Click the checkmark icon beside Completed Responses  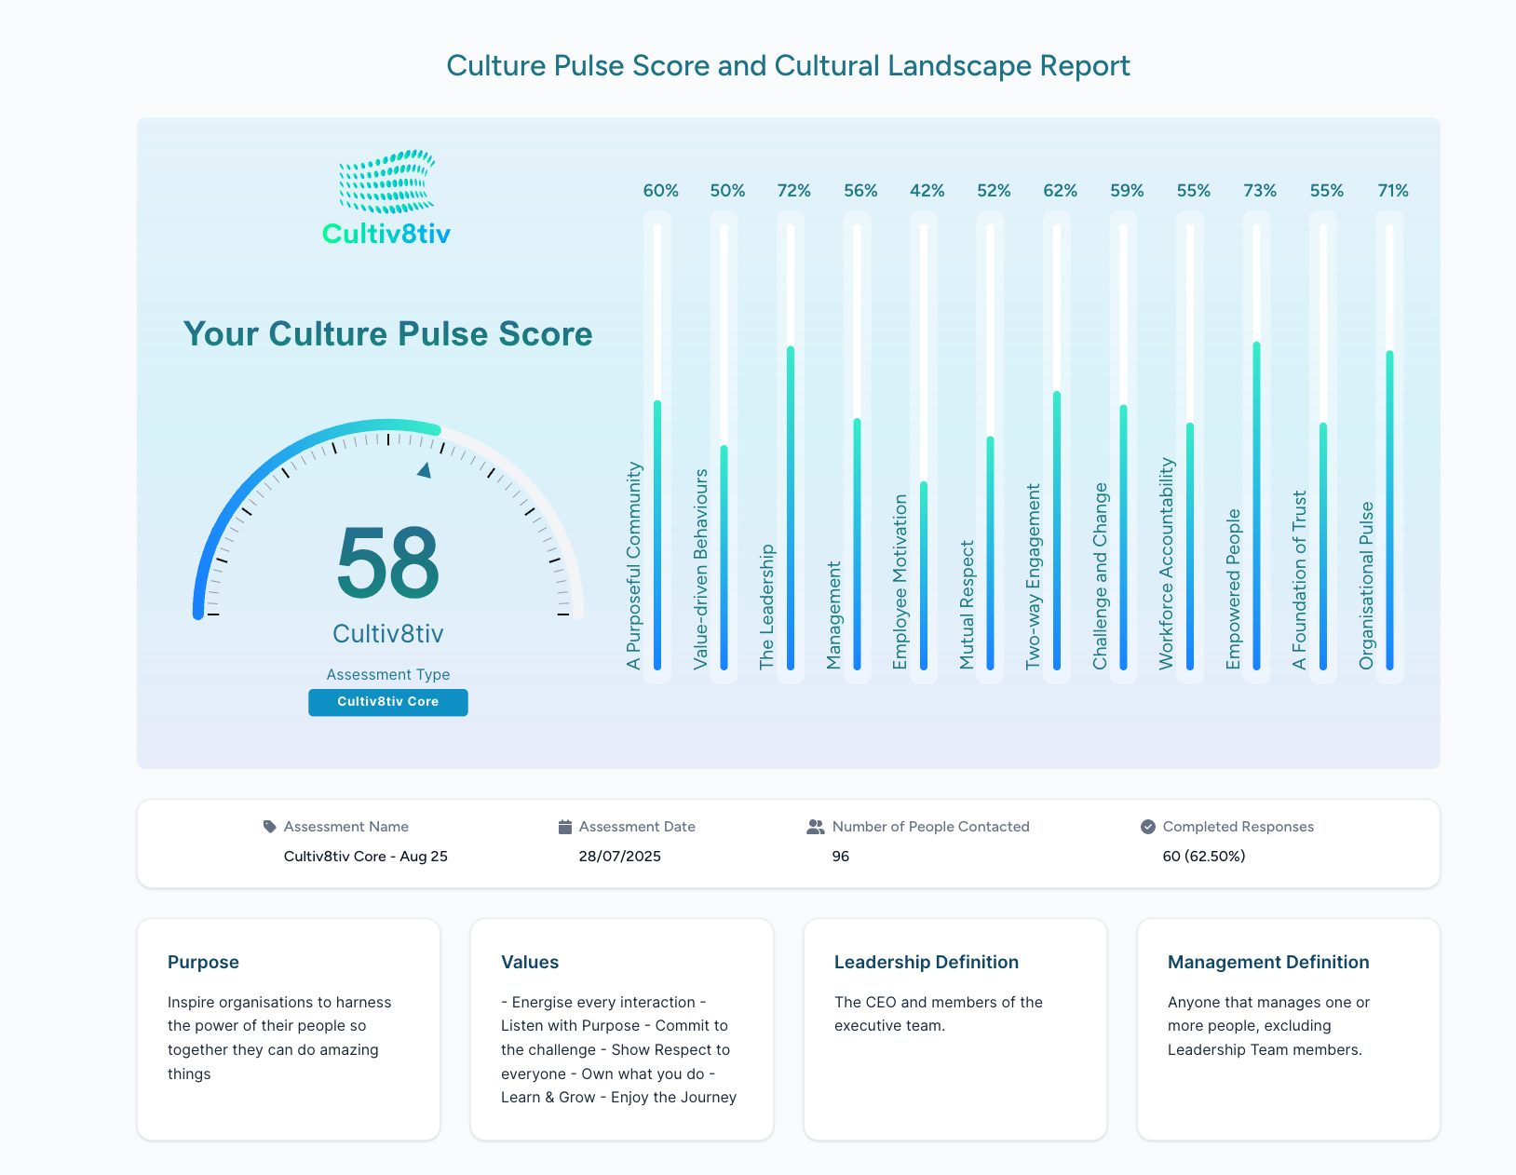(x=1148, y=827)
